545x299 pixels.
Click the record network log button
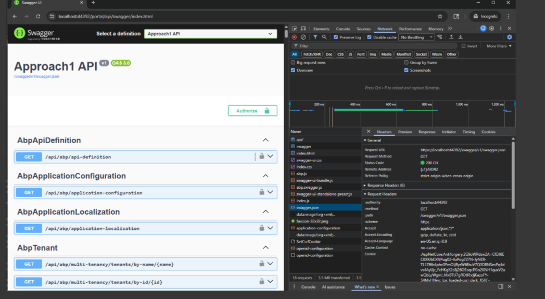pos(294,37)
